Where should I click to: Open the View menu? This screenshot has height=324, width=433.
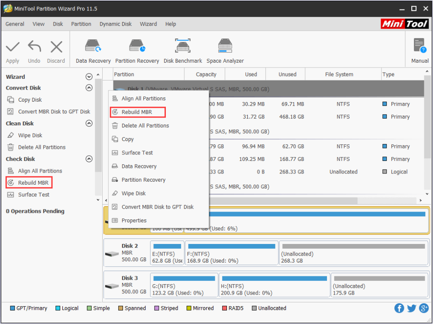(x=39, y=24)
